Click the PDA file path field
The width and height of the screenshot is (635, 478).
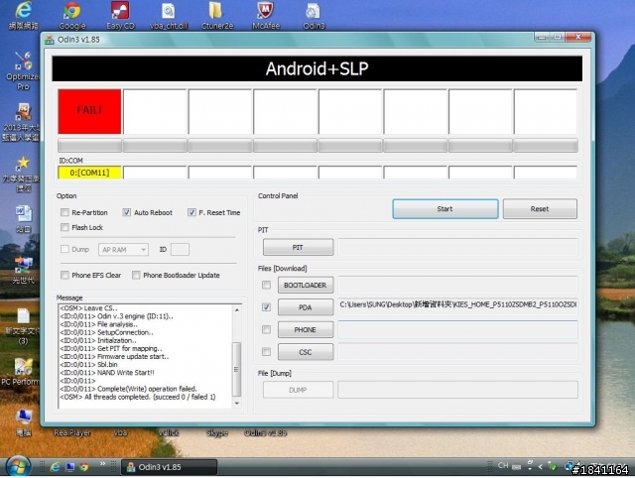pyautogui.click(x=457, y=307)
